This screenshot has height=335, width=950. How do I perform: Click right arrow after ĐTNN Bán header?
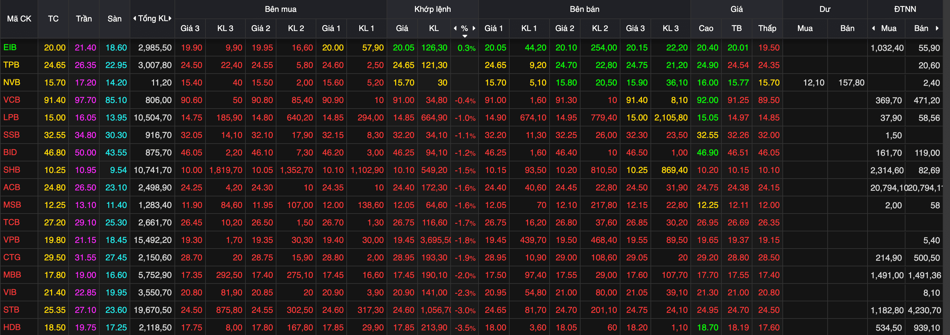tap(937, 28)
